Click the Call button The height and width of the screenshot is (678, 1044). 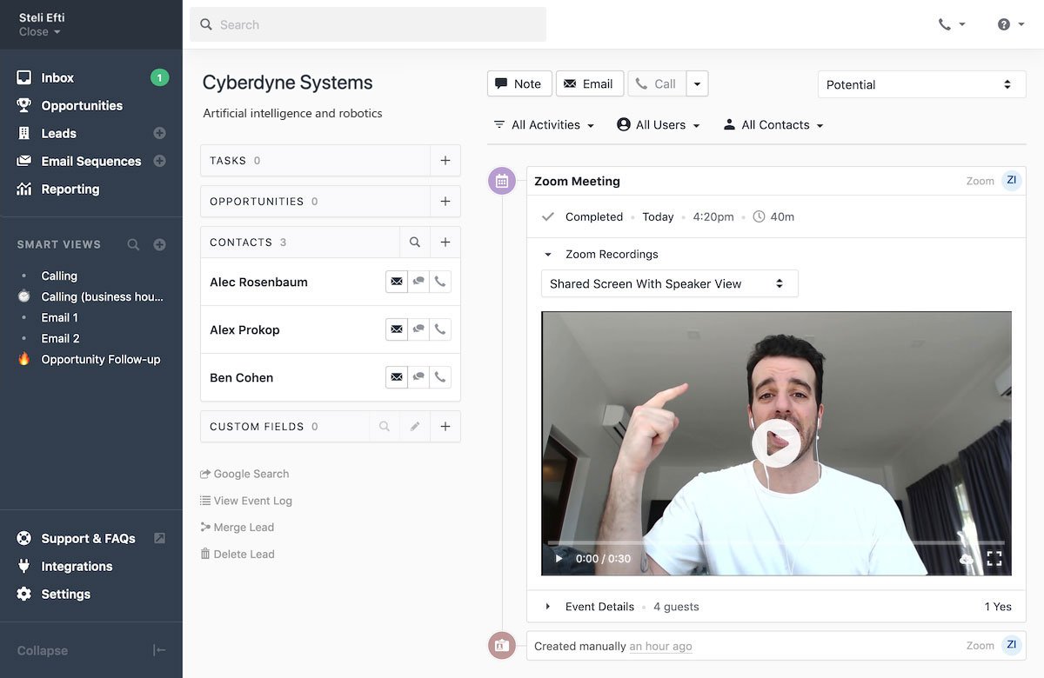657,83
